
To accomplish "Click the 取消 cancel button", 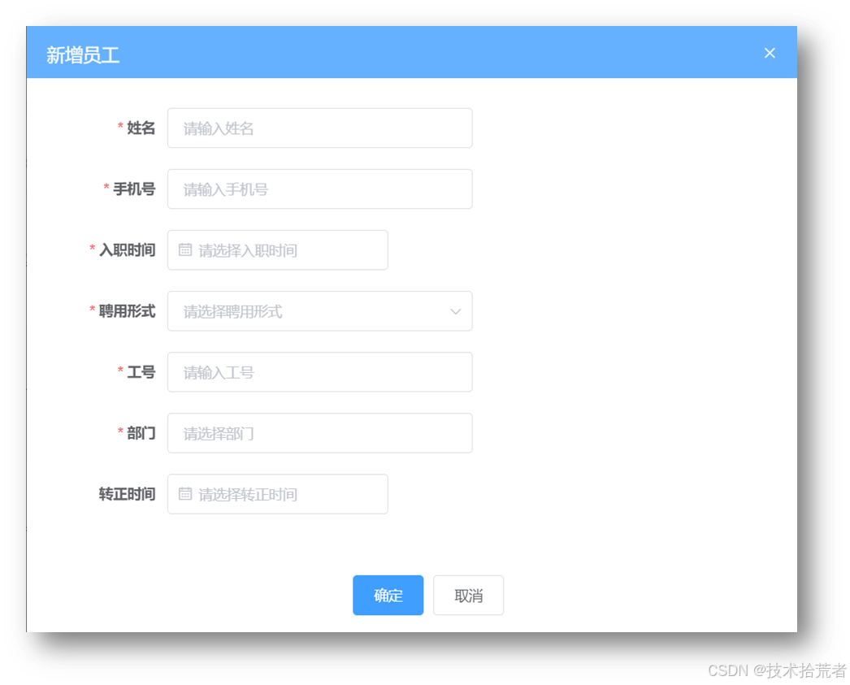I will pos(468,595).
